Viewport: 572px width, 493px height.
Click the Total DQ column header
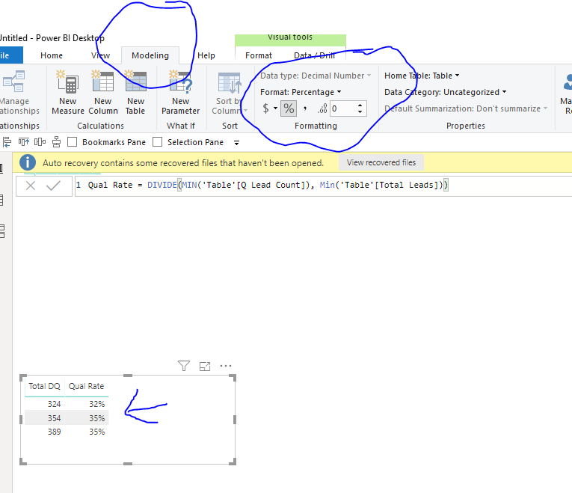45,386
